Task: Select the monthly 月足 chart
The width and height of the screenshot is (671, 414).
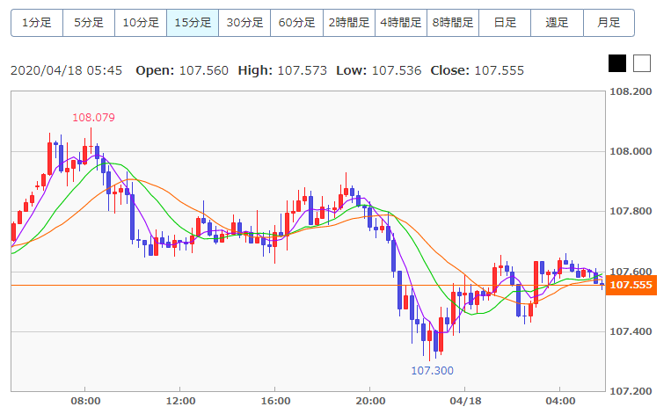Action: click(x=609, y=23)
